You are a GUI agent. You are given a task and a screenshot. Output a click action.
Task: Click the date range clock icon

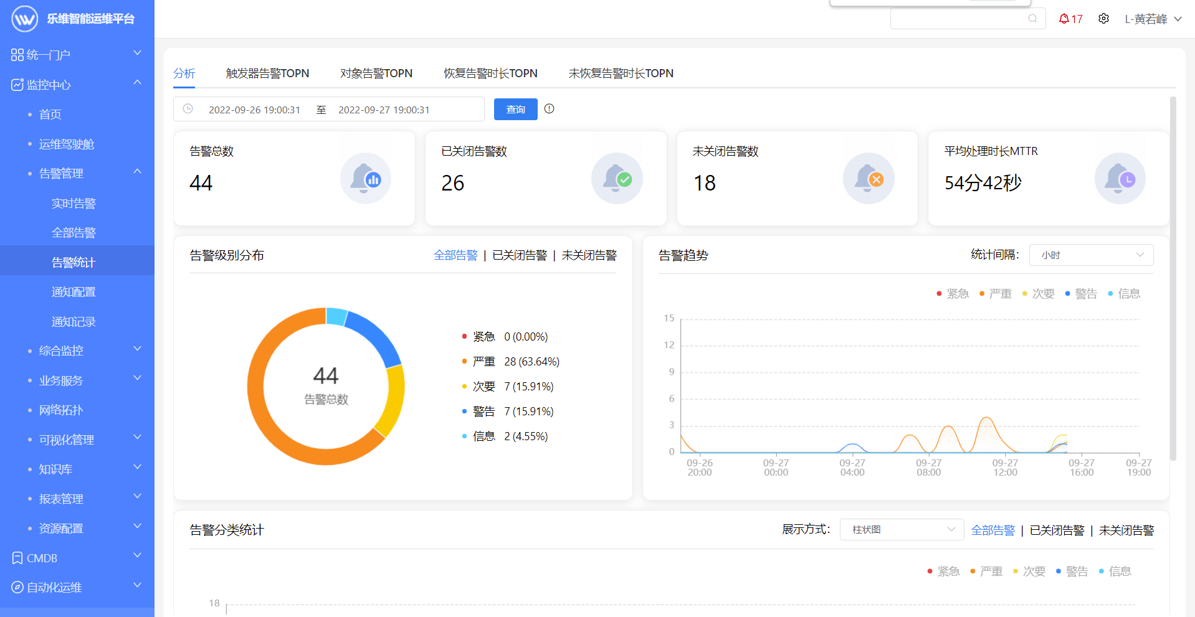188,109
